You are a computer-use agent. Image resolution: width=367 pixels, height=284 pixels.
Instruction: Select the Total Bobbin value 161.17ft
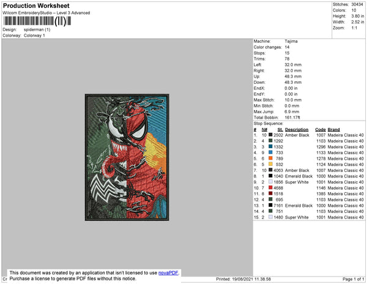(x=292, y=118)
